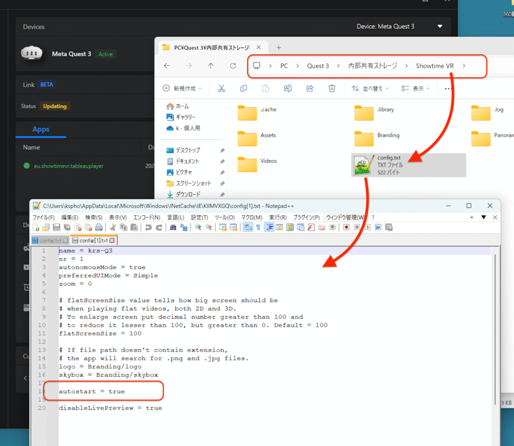Switch to the Apps tab in device panel
514x446 pixels.
[41, 130]
